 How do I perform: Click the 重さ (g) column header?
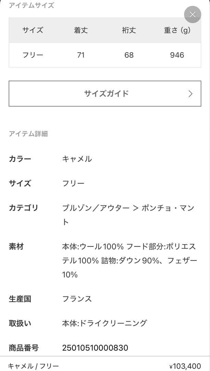(x=176, y=30)
